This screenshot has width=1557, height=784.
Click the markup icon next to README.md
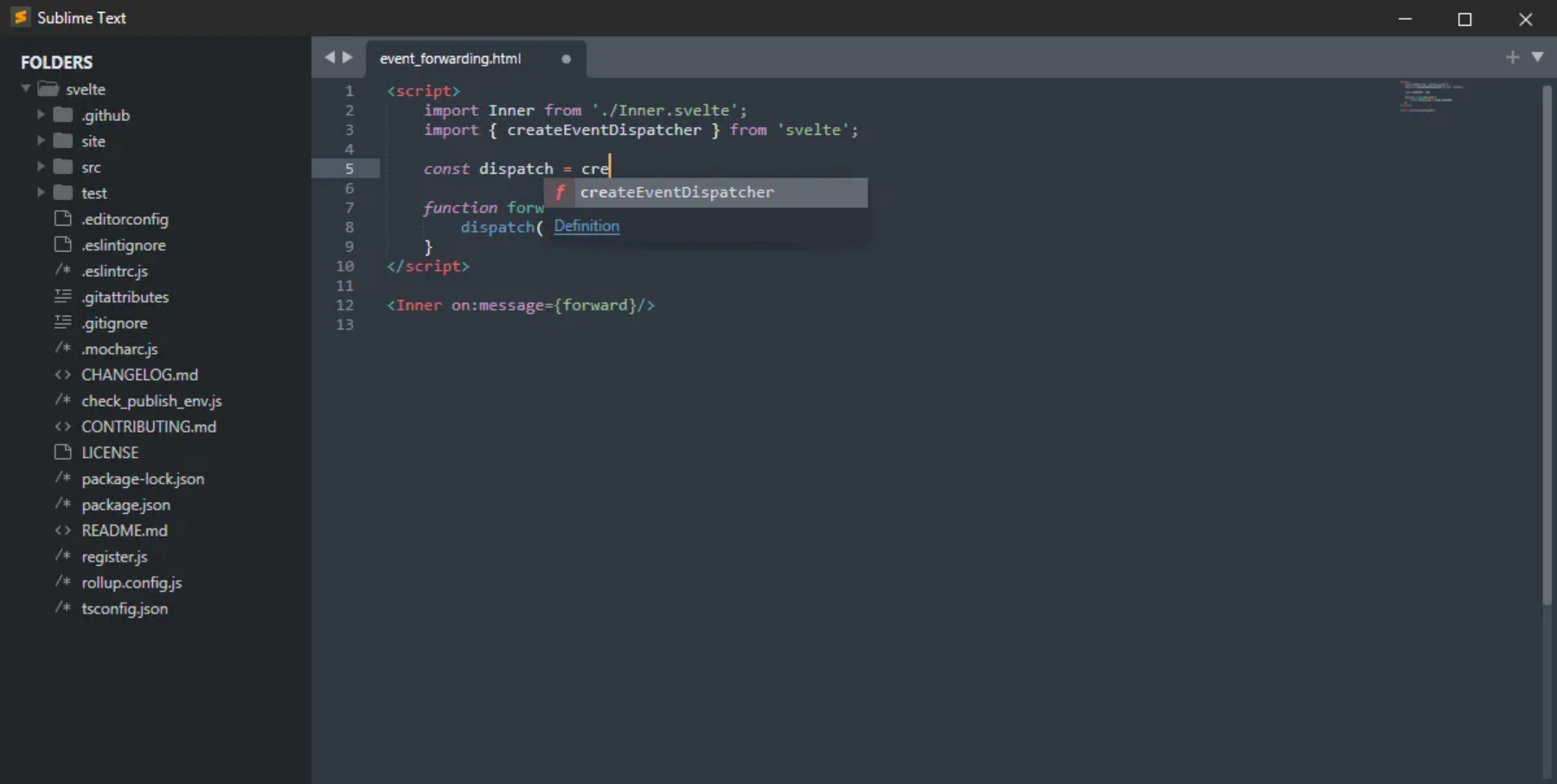[x=63, y=530]
